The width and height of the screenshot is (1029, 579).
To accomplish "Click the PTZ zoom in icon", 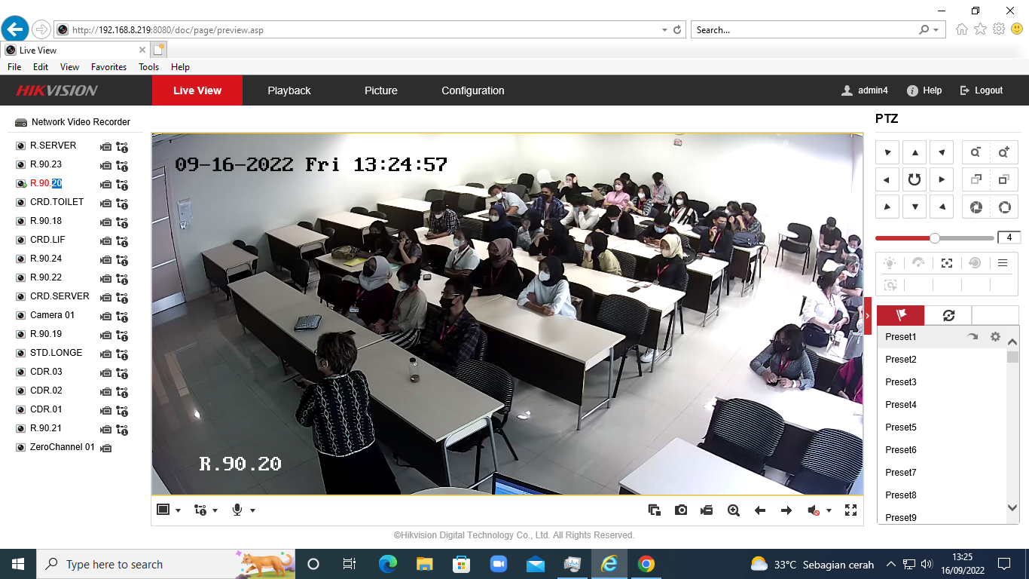I will click(1003, 152).
